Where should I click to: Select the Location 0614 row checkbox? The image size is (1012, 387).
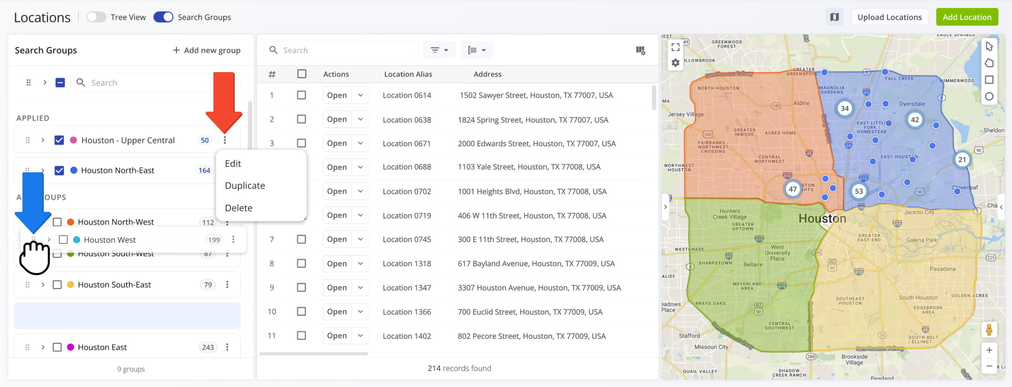pyautogui.click(x=301, y=95)
